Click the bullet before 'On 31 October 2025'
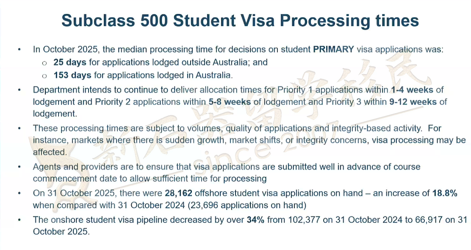The width and height of the screenshot is (471, 250). coord(20,193)
